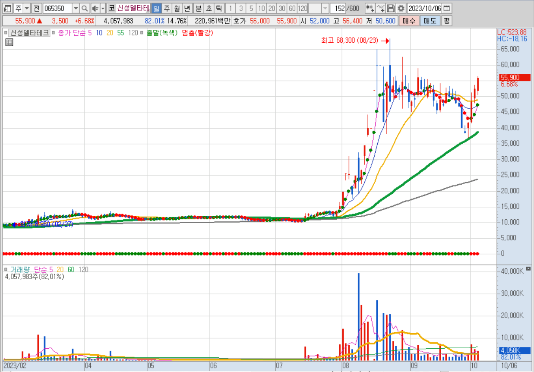Screen dimensions: 534x372
Task: Select daily 일 chart period
Action: point(156,8)
